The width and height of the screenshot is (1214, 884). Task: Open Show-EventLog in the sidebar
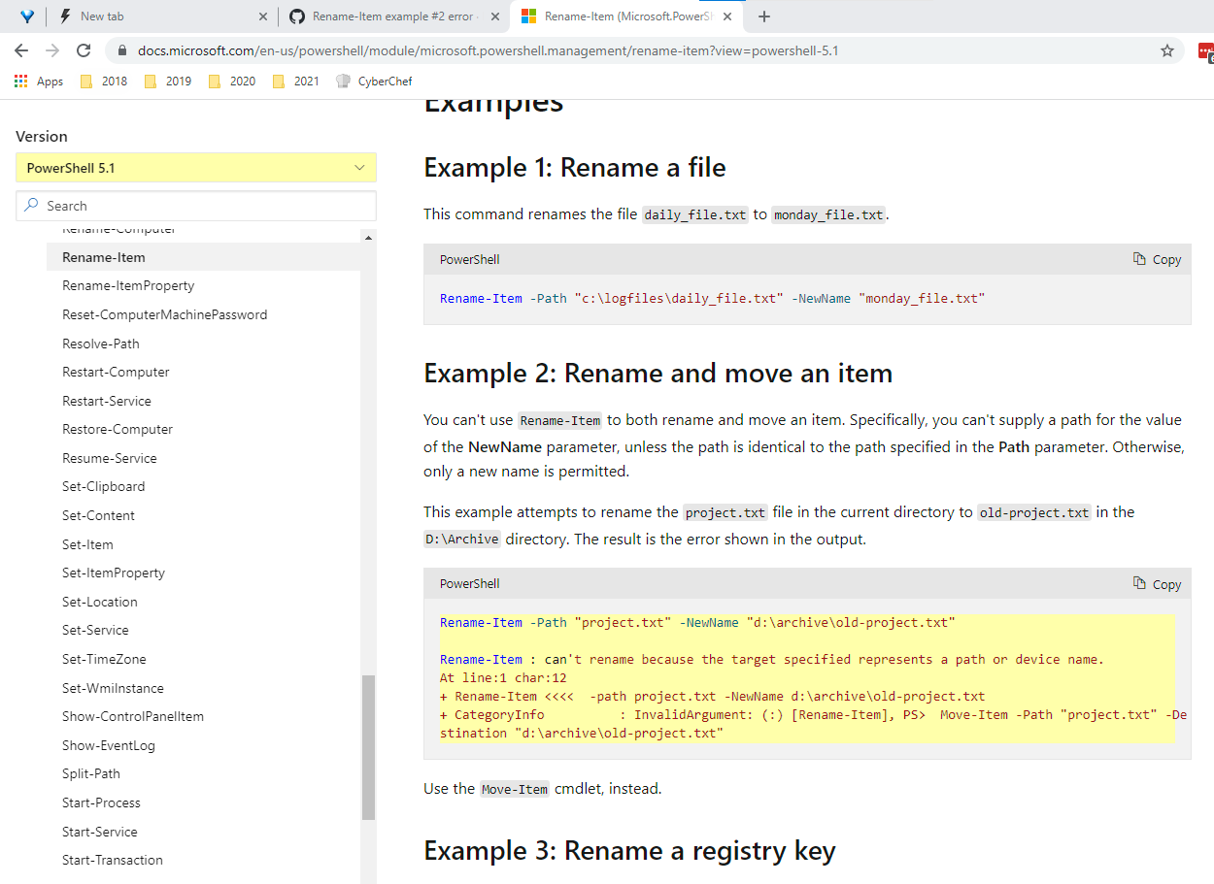click(109, 745)
